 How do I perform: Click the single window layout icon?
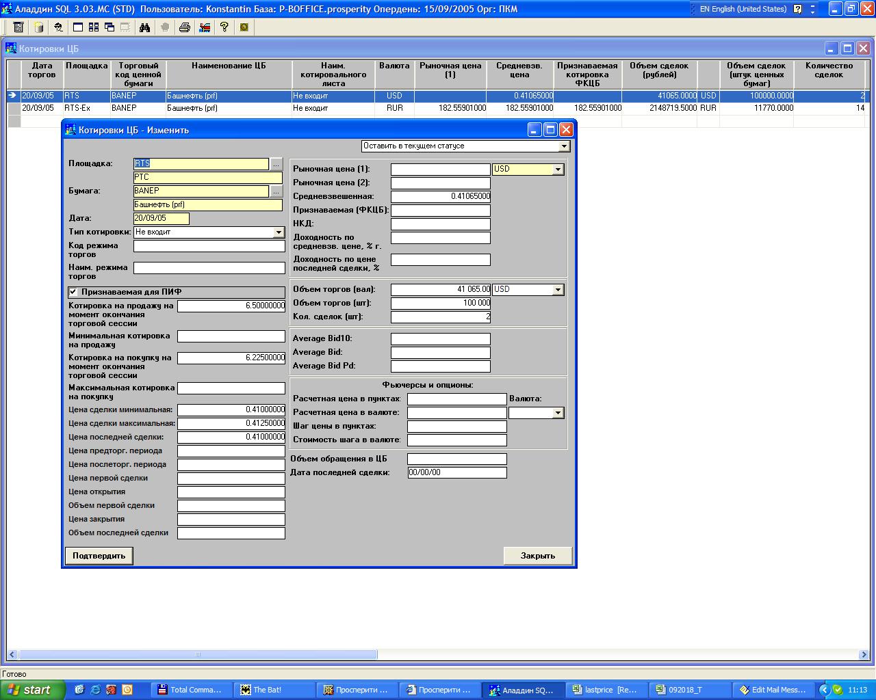(x=77, y=27)
